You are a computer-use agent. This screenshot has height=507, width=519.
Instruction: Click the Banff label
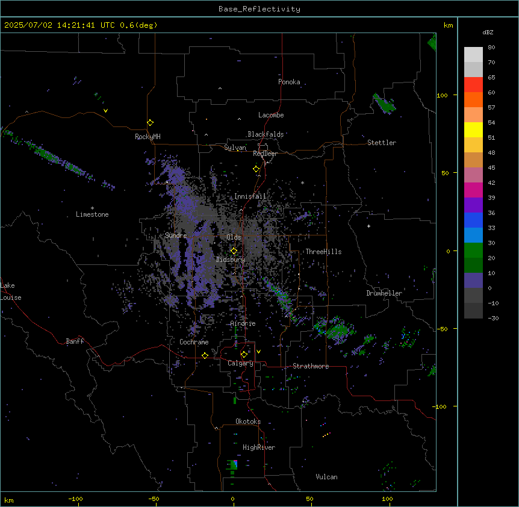pos(75,341)
